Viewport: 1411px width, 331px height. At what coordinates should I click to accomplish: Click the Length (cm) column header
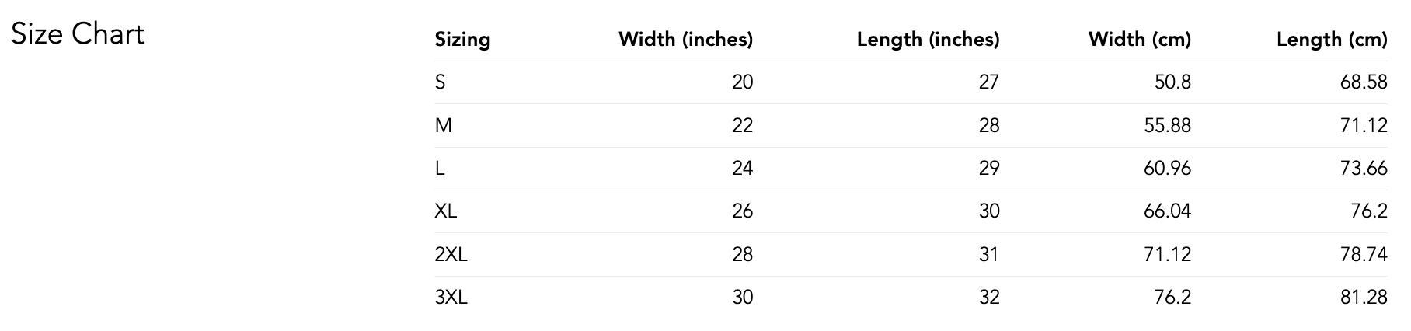tap(1331, 39)
